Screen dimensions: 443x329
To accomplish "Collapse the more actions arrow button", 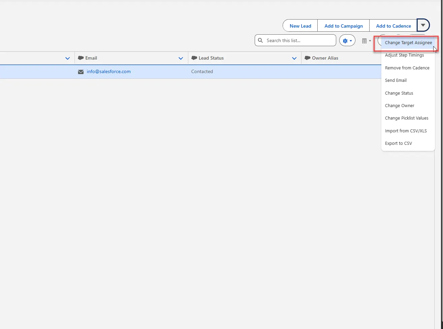I will pyautogui.click(x=423, y=26).
